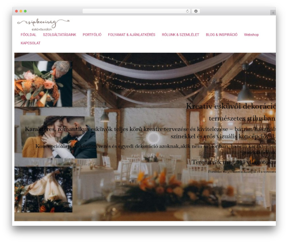Viewport: 288px width, 243px height.
Task: Go to PORTFÓLIÓ page
Action: pos(92,34)
